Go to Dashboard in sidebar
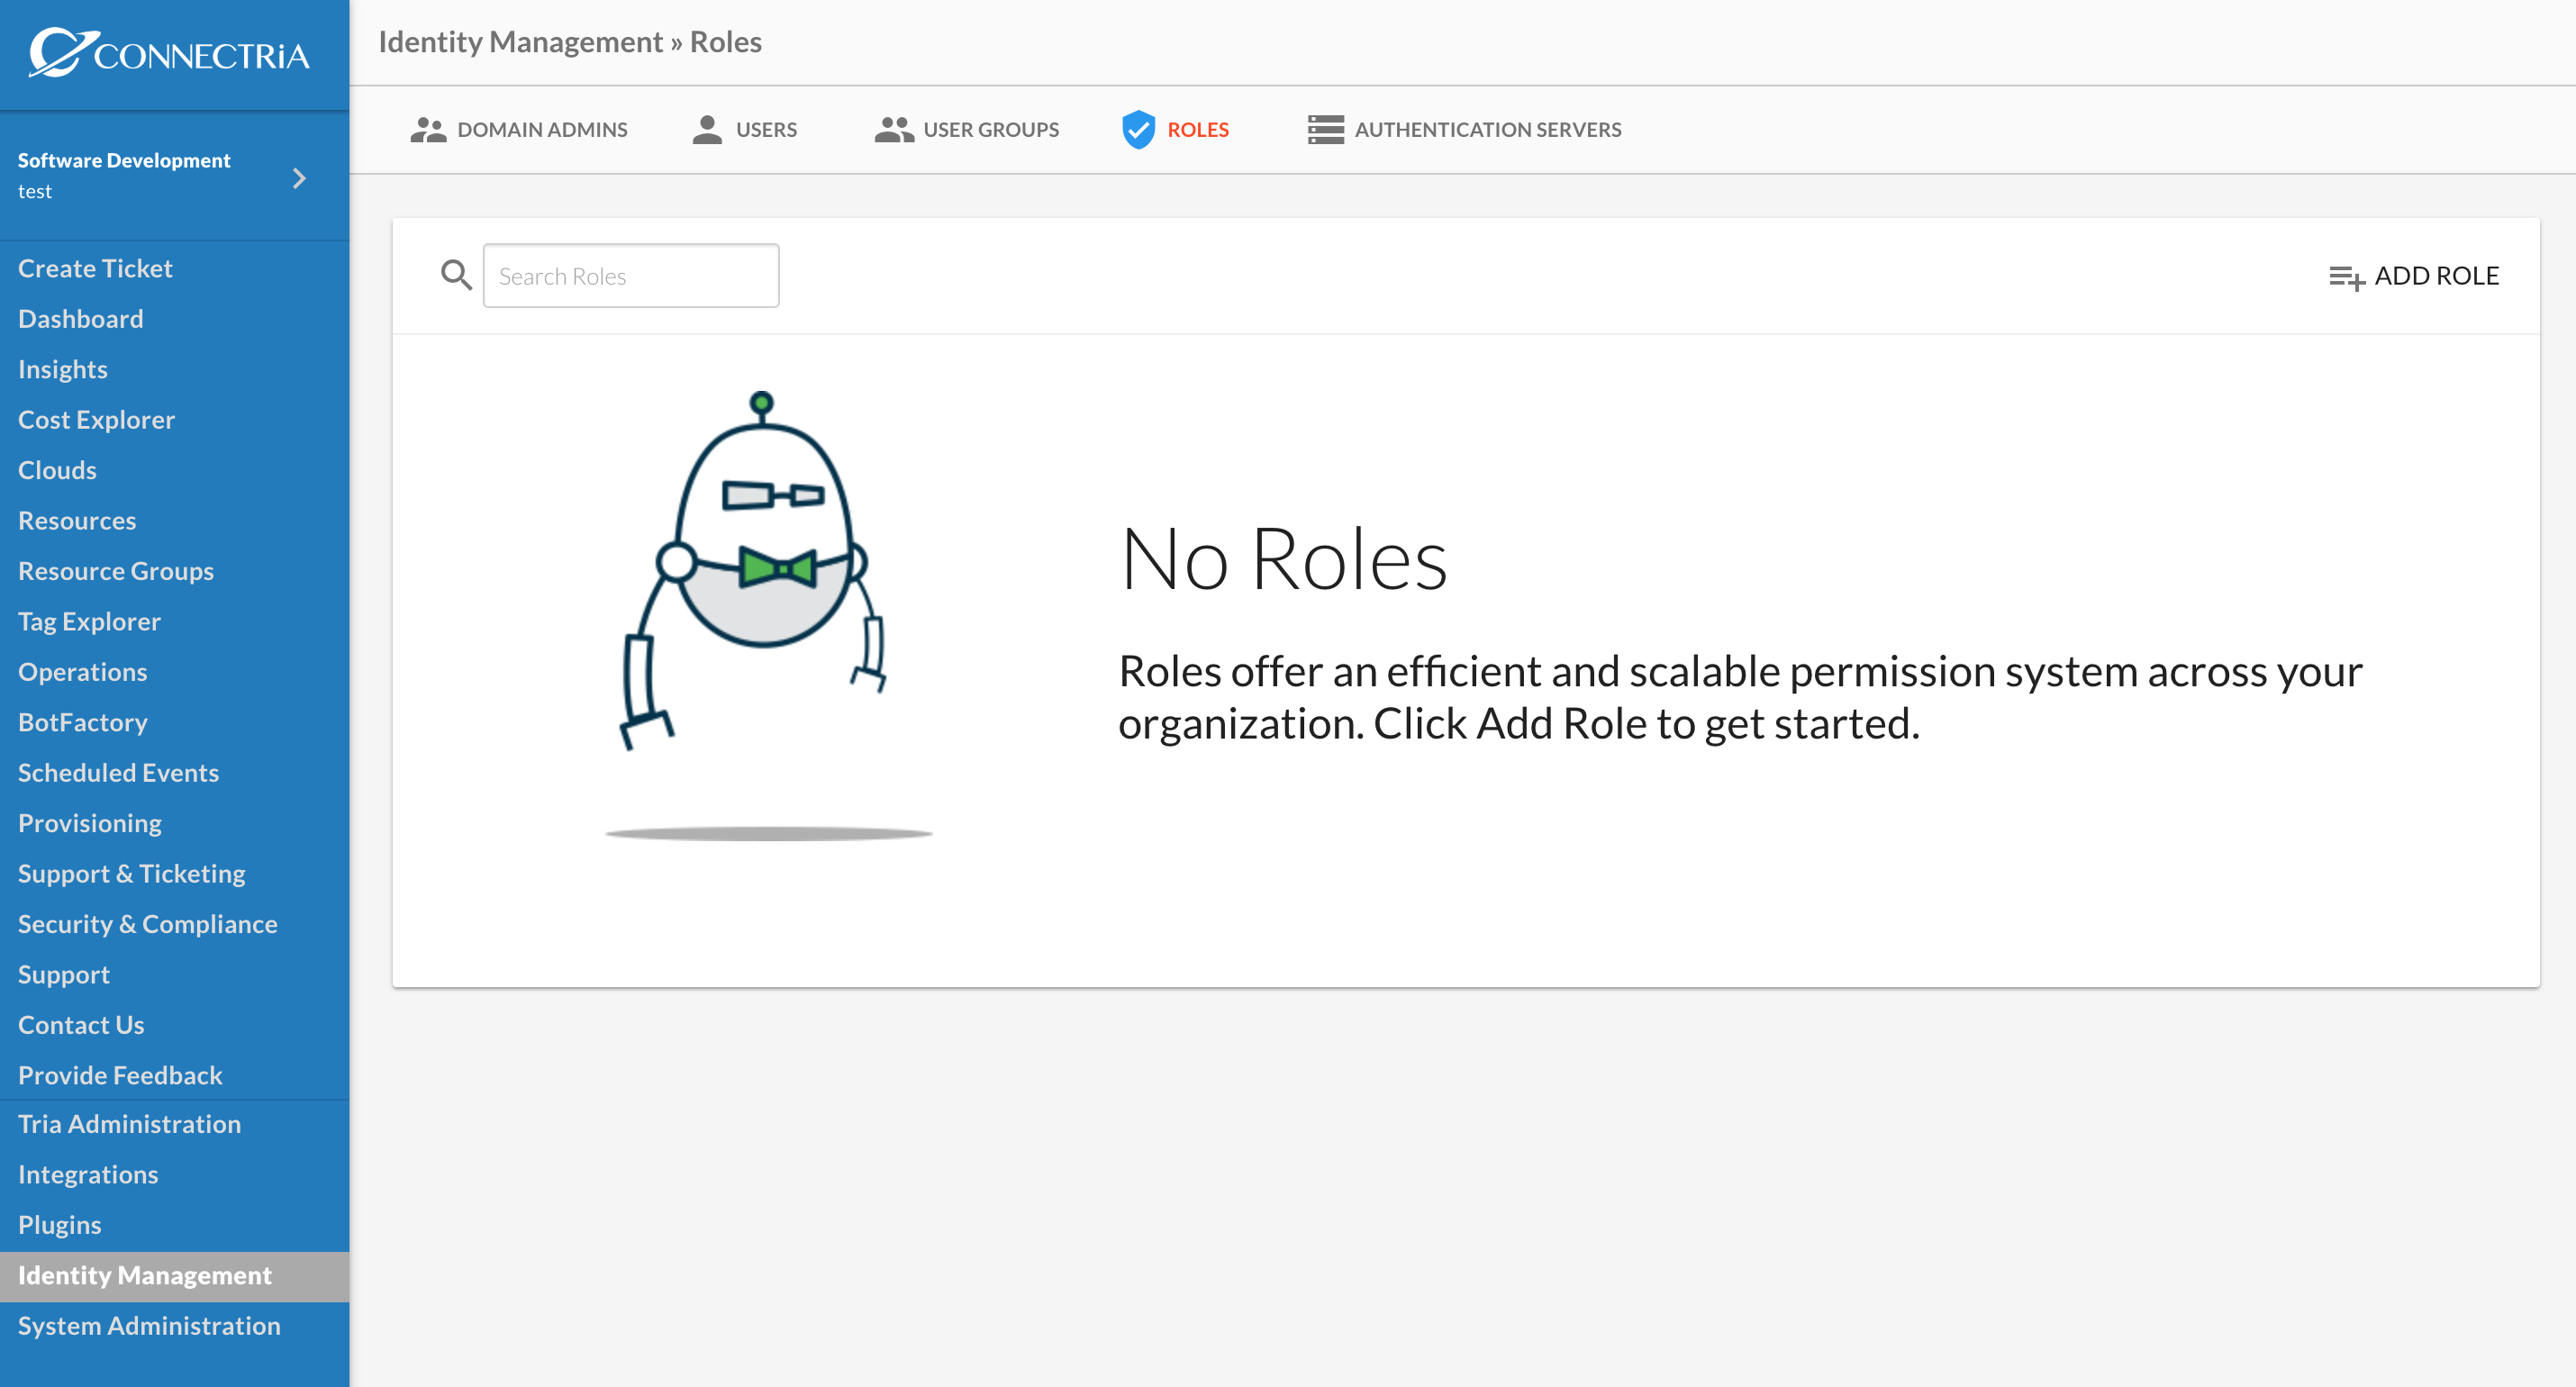The width and height of the screenshot is (2576, 1387). click(x=81, y=319)
